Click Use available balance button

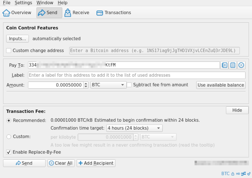click(x=221, y=85)
